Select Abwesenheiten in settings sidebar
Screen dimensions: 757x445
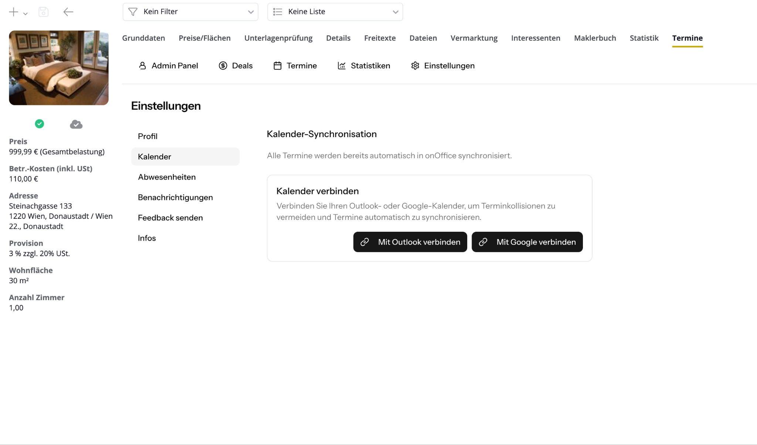pyautogui.click(x=167, y=177)
